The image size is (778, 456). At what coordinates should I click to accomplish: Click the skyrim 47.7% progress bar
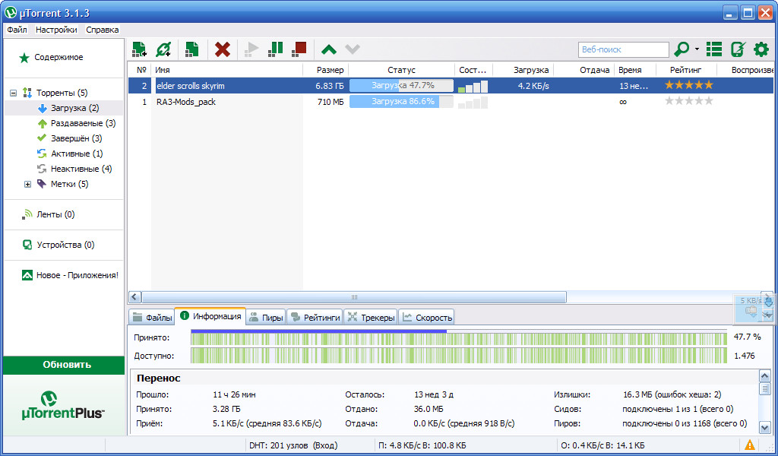[401, 86]
